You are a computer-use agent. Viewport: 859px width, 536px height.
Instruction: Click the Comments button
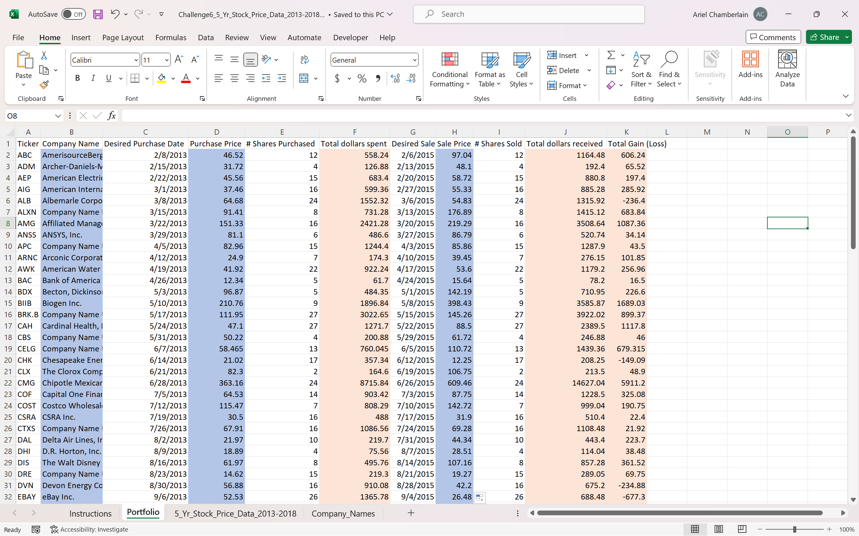773,37
